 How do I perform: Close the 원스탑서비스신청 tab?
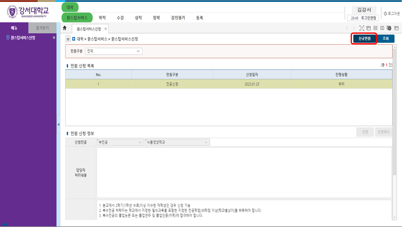coord(105,29)
